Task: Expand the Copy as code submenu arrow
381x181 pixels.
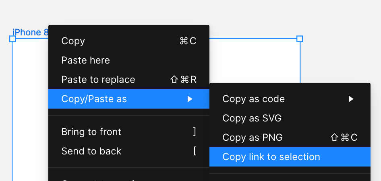Action: (x=351, y=99)
